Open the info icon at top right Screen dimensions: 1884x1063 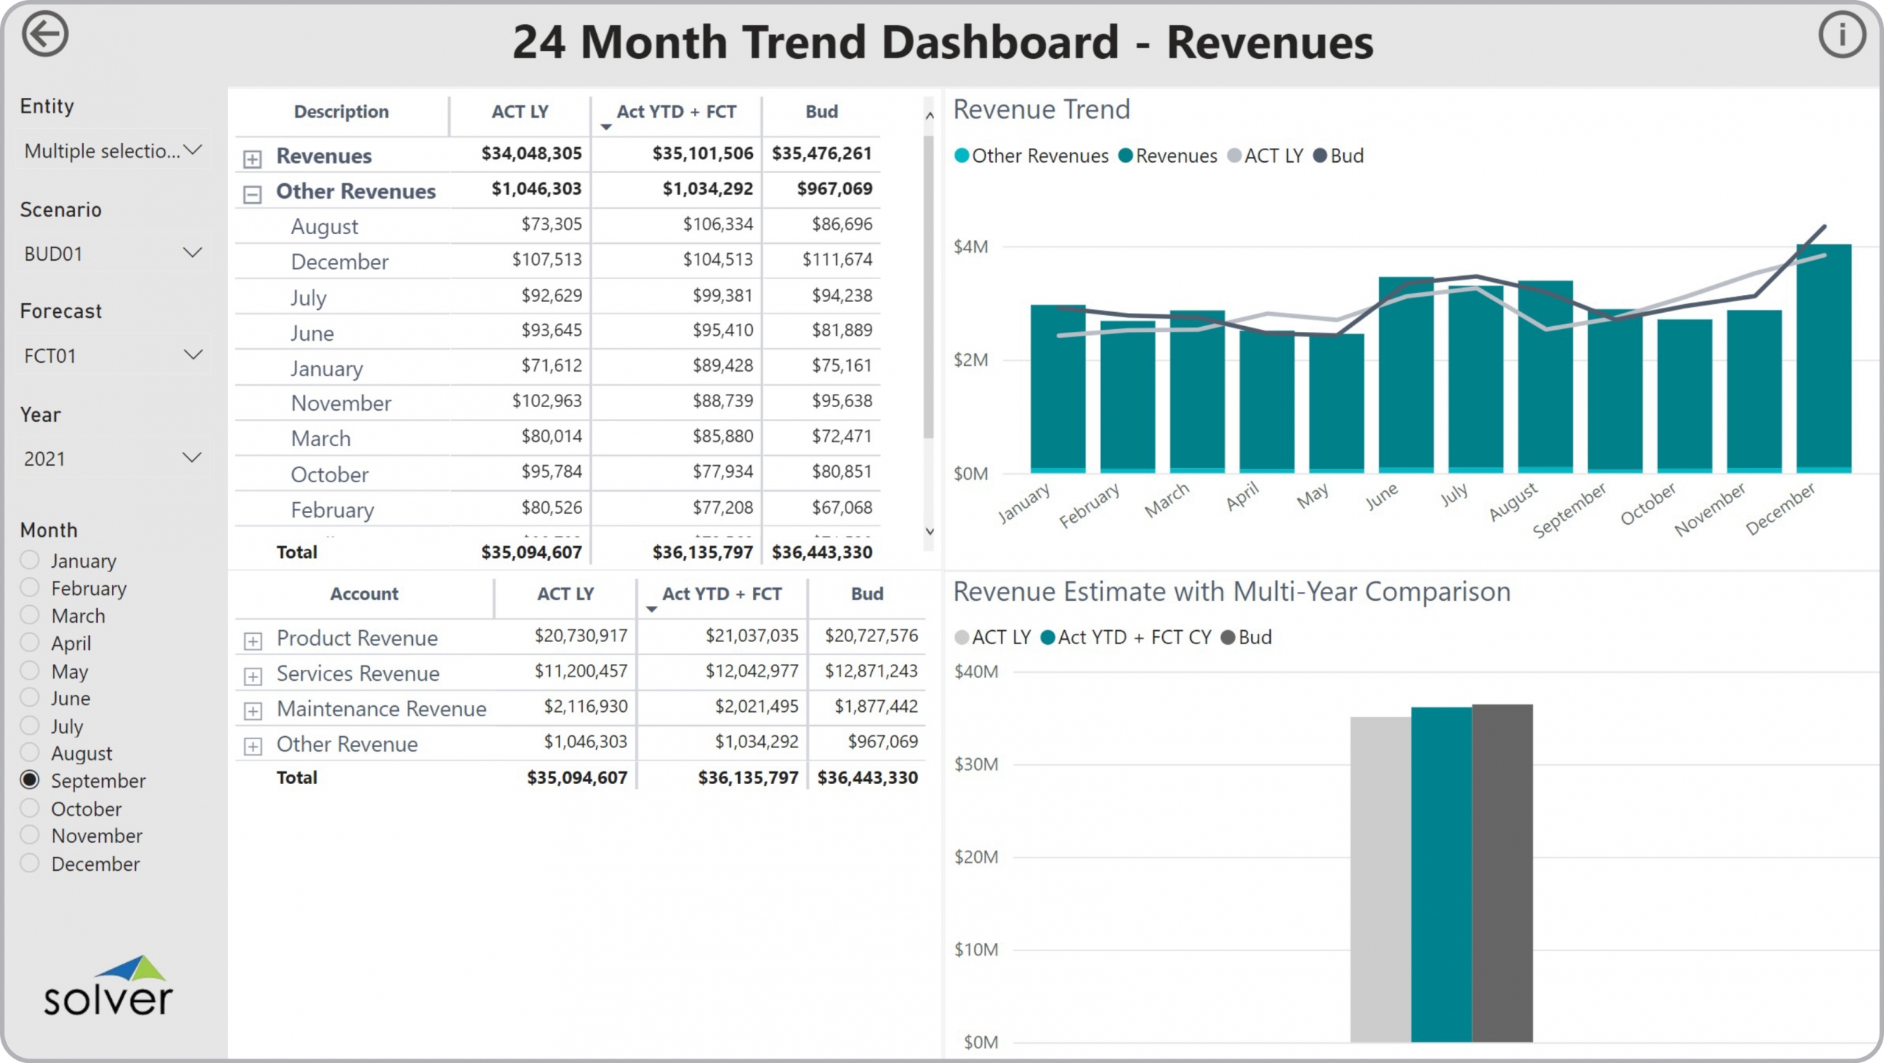coord(1841,35)
